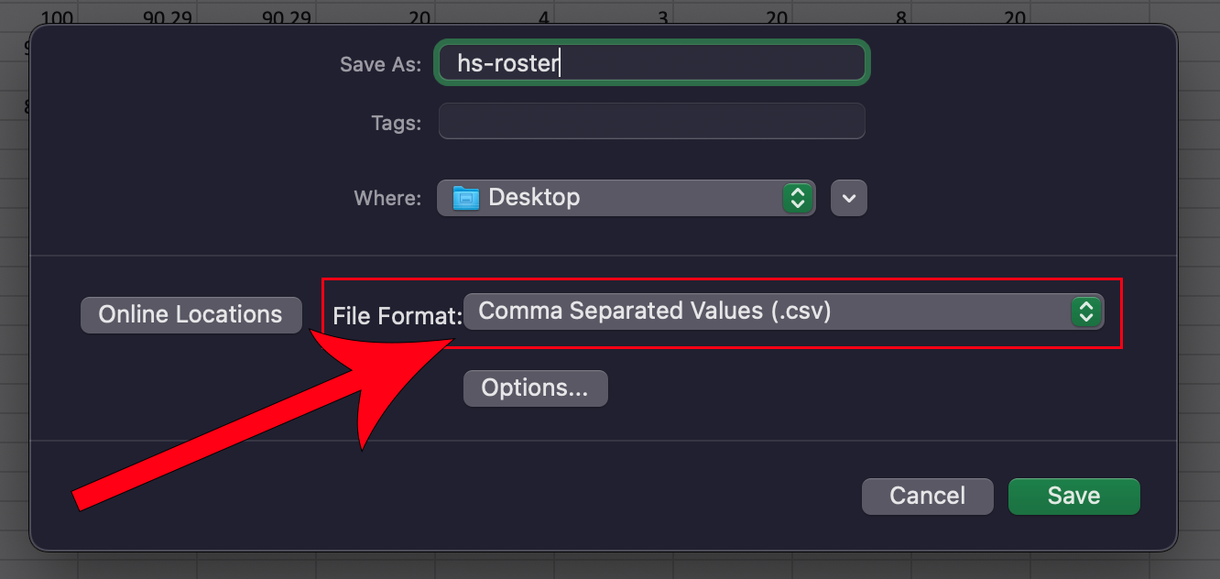
Task: Click the blue Desktop folder icon
Action: [x=467, y=197]
